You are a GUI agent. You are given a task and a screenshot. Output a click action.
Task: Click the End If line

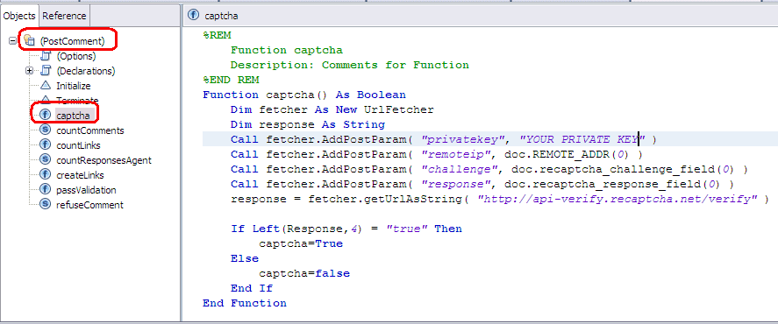pyautogui.click(x=252, y=288)
